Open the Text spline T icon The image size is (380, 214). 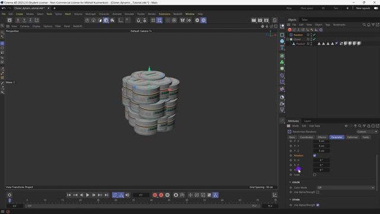point(282,48)
